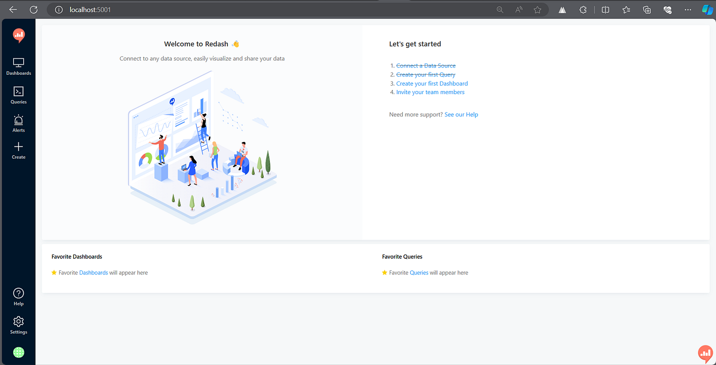Open the Redash chat bubble in the corner
716x365 pixels.
(705, 353)
